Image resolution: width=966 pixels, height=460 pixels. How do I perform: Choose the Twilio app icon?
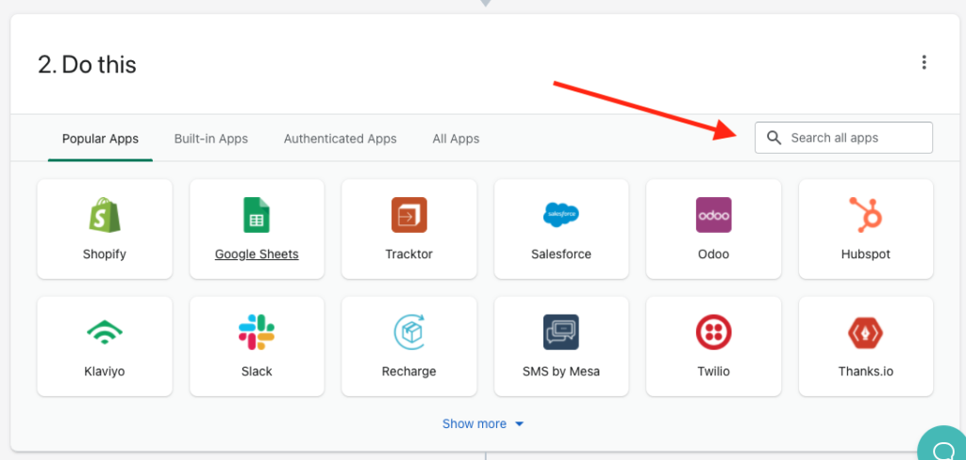(x=713, y=333)
